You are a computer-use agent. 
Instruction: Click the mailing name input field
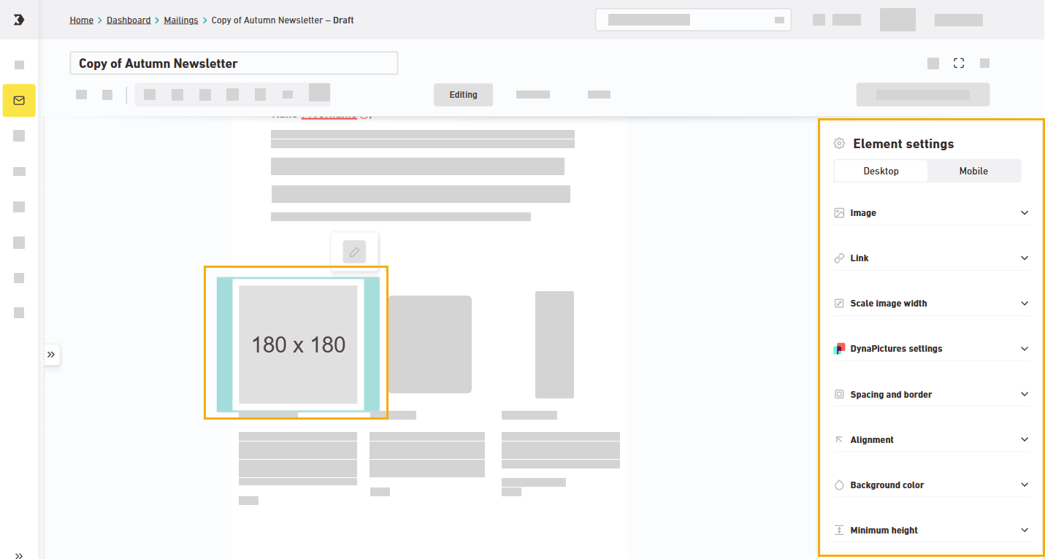click(234, 63)
